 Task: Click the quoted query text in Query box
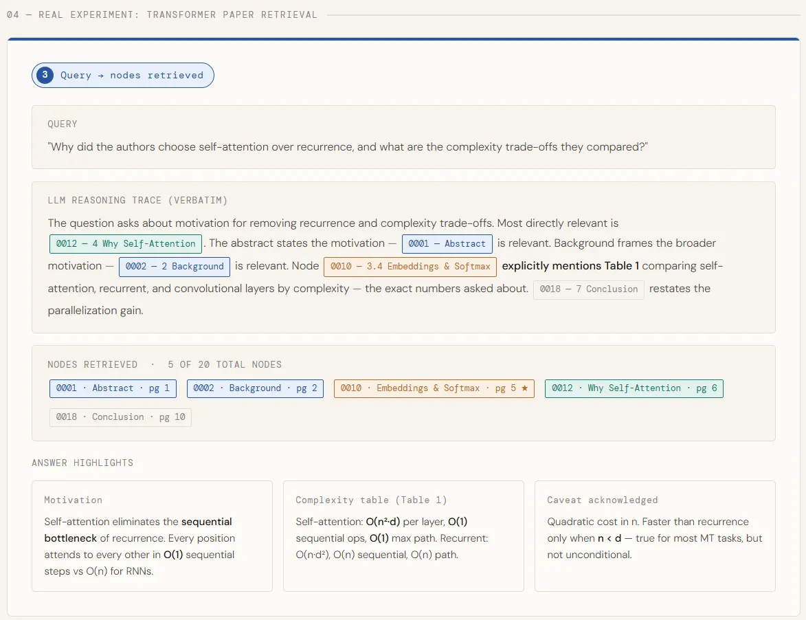coord(348,147)
